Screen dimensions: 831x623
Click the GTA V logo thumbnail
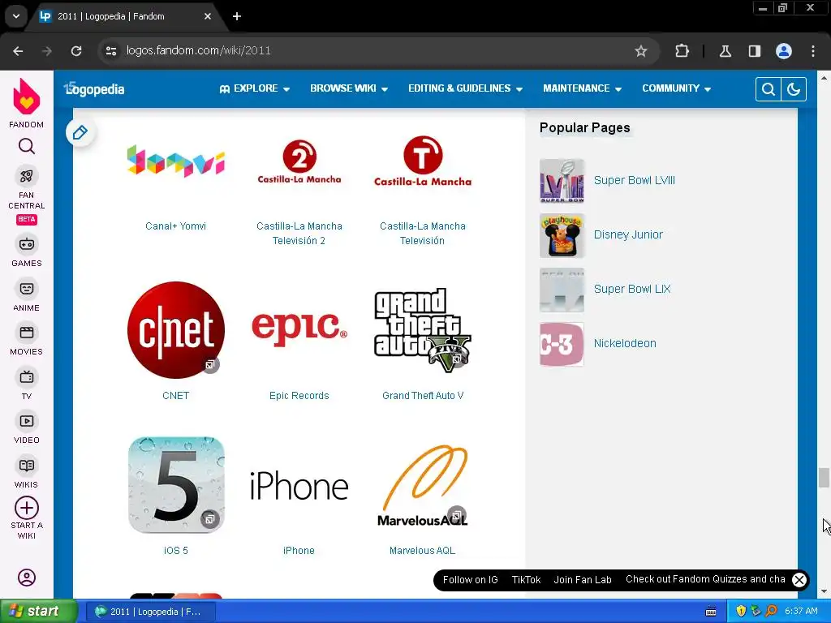coord(422,329)
